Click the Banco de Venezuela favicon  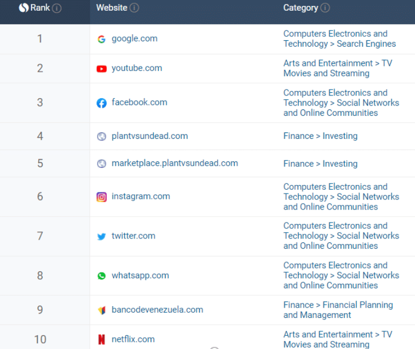point(101,310)
